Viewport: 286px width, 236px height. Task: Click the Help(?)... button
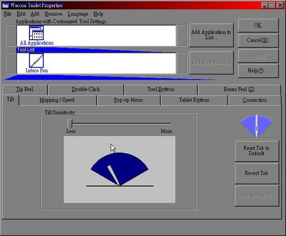pos(258,71)
